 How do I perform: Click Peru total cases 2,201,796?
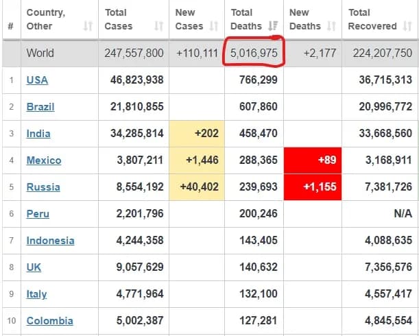coord(140,213)
